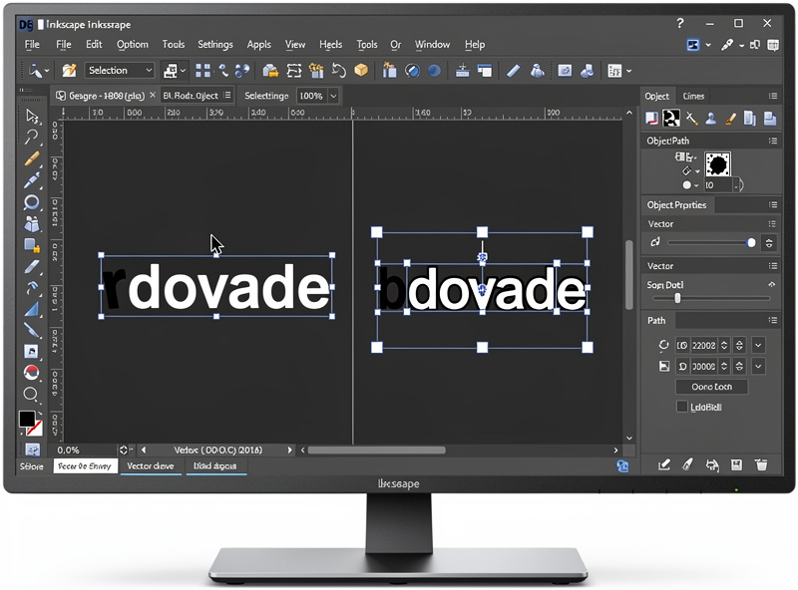Viewport: 798px width, 590px height.
Task: Click the diagonal pen icon in toolbar
Action: click(514, 70)
